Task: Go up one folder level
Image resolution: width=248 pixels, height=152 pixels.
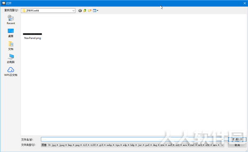Action: 85,11
